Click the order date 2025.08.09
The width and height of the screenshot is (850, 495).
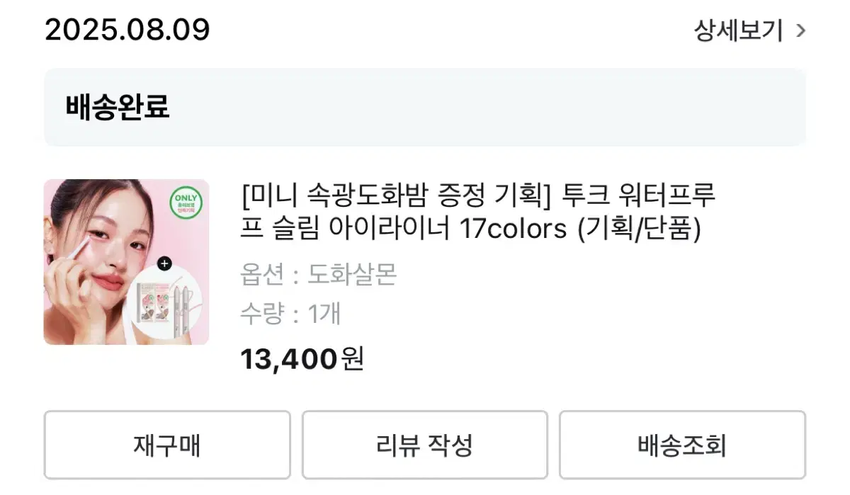(126, 30)
